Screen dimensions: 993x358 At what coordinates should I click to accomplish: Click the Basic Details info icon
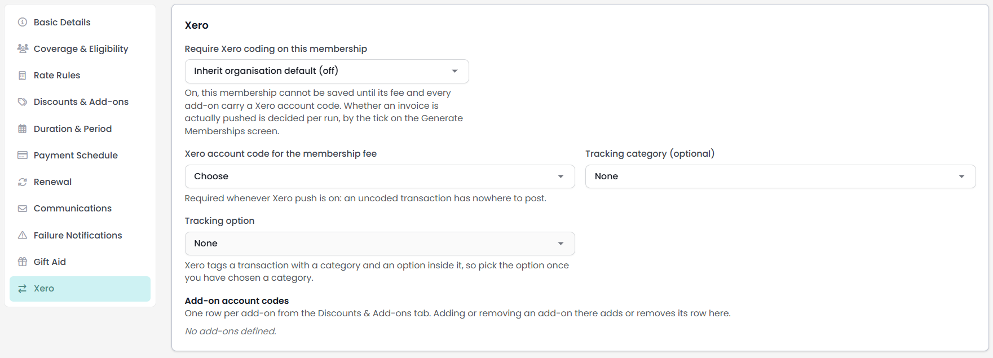[23, 22]
